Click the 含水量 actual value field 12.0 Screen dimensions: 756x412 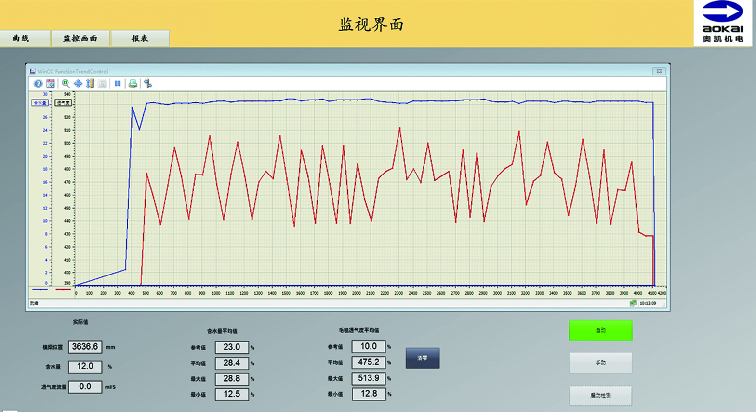tap(85, 366)
